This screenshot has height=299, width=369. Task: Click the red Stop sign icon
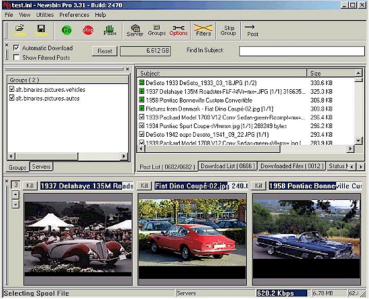coord(89,30)
